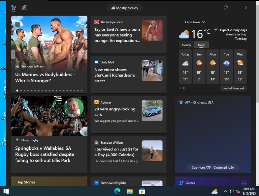259x196 pixels.
Task: Select the Wed forecast card
Action: tap(240, 67)
